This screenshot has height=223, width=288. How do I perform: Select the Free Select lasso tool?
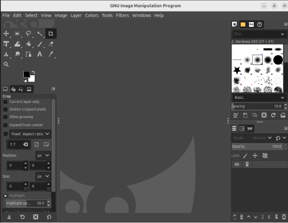[29, 33]
